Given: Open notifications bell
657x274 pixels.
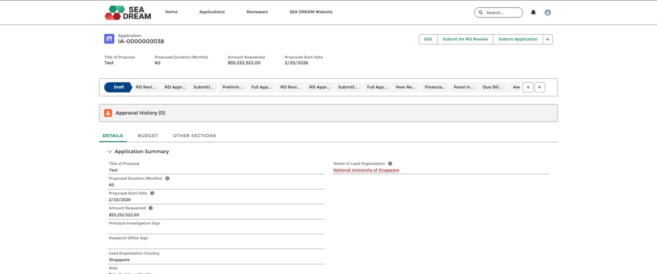Looking at the screenshot, I should tap(533, 13).
